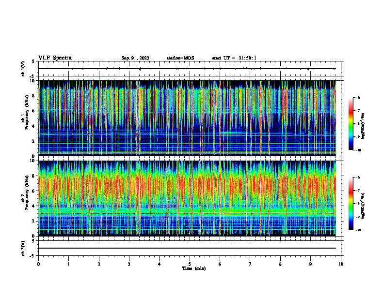Click the ch.2 spectrogram panel

point(187,198)
